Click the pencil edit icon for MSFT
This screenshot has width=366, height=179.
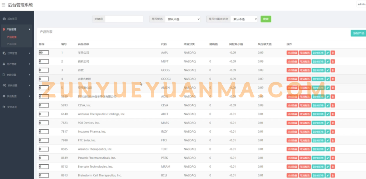pos(328,61)
